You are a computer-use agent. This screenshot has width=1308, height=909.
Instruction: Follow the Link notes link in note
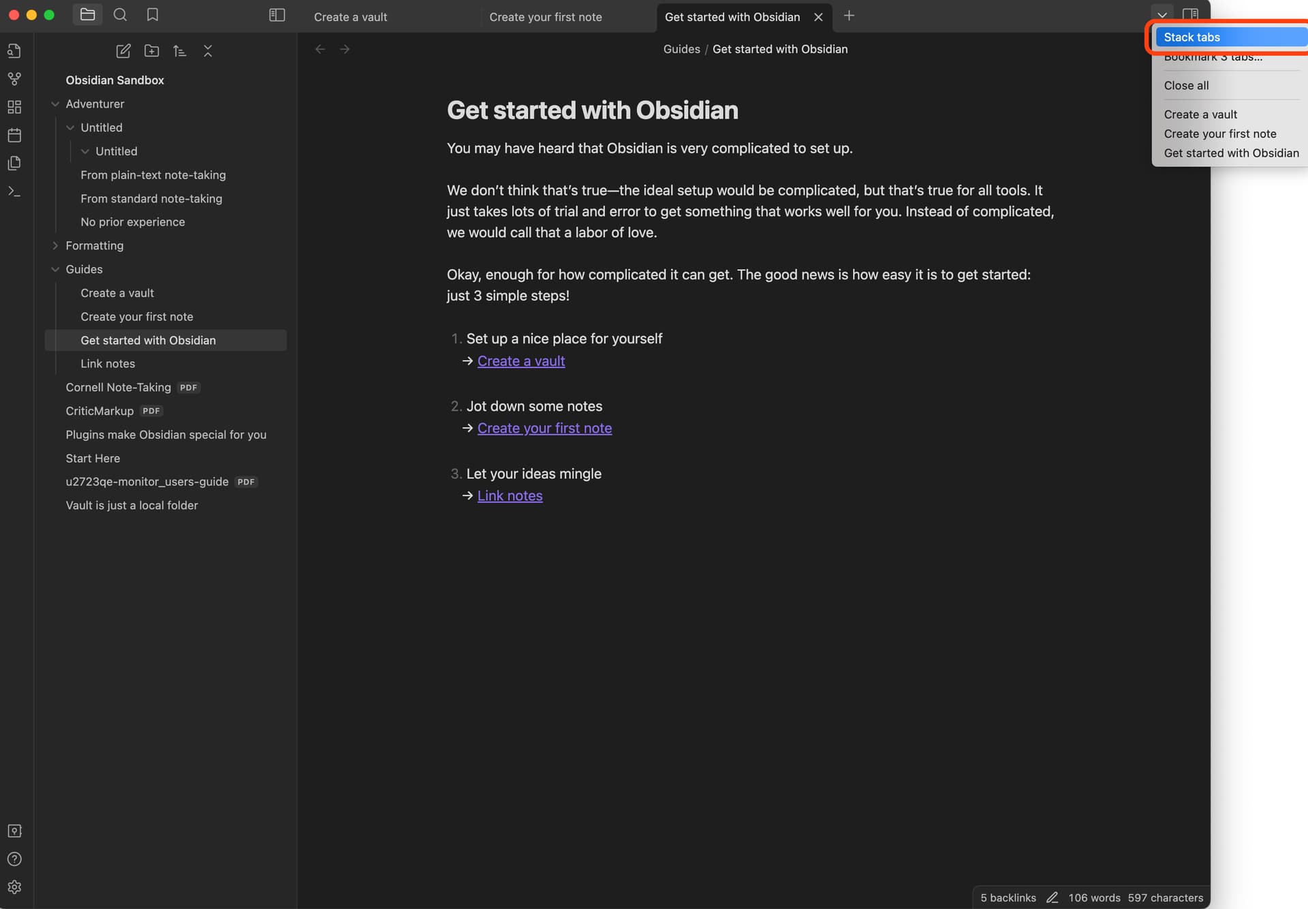pyautogui.click(x=510, y=495)
